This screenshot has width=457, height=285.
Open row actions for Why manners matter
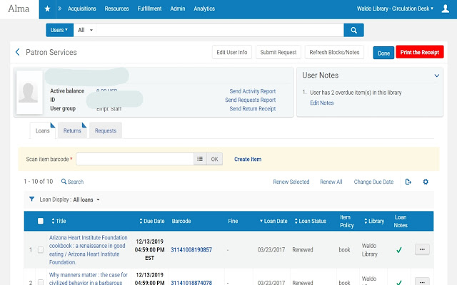(422, 282)
